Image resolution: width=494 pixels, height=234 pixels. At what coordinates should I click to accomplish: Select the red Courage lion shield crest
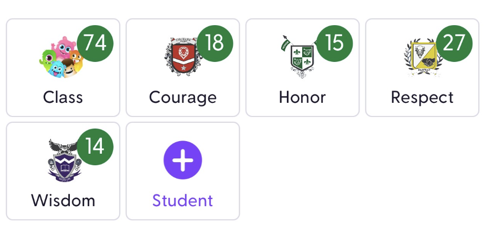point(183,57)
